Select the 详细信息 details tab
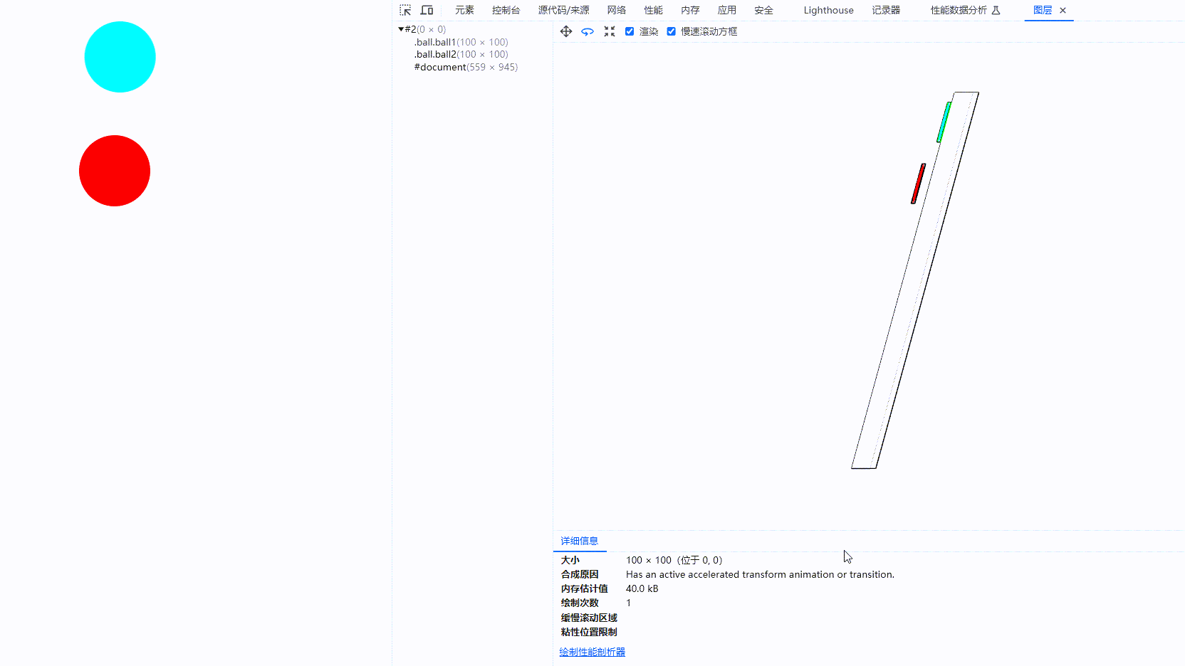 [579, 541]
